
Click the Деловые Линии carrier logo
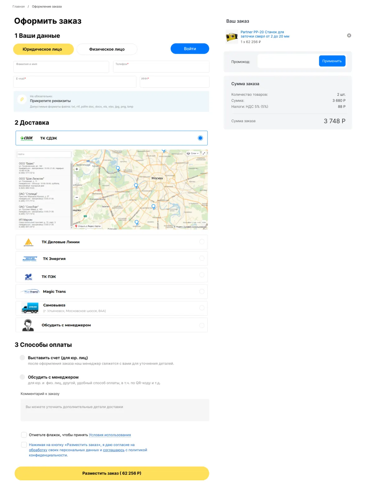click(x=28, y=242)
